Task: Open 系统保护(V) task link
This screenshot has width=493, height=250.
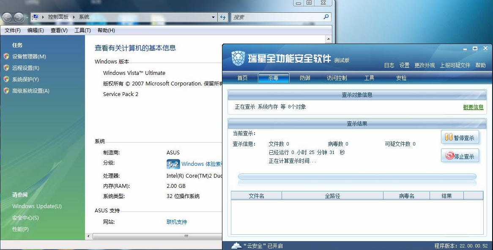Action: [x=25, y=79]
